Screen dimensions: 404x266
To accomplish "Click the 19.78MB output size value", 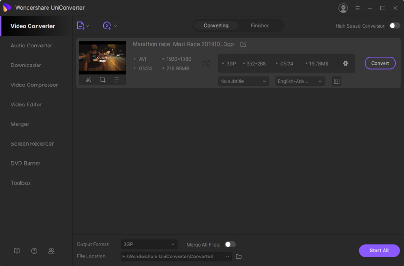I will click(318, 64).
